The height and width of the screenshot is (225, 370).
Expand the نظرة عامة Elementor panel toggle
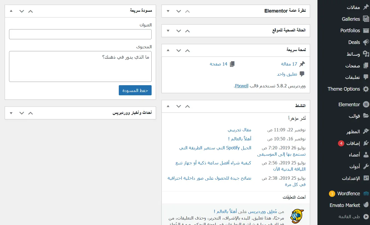[x=168, y=11]
